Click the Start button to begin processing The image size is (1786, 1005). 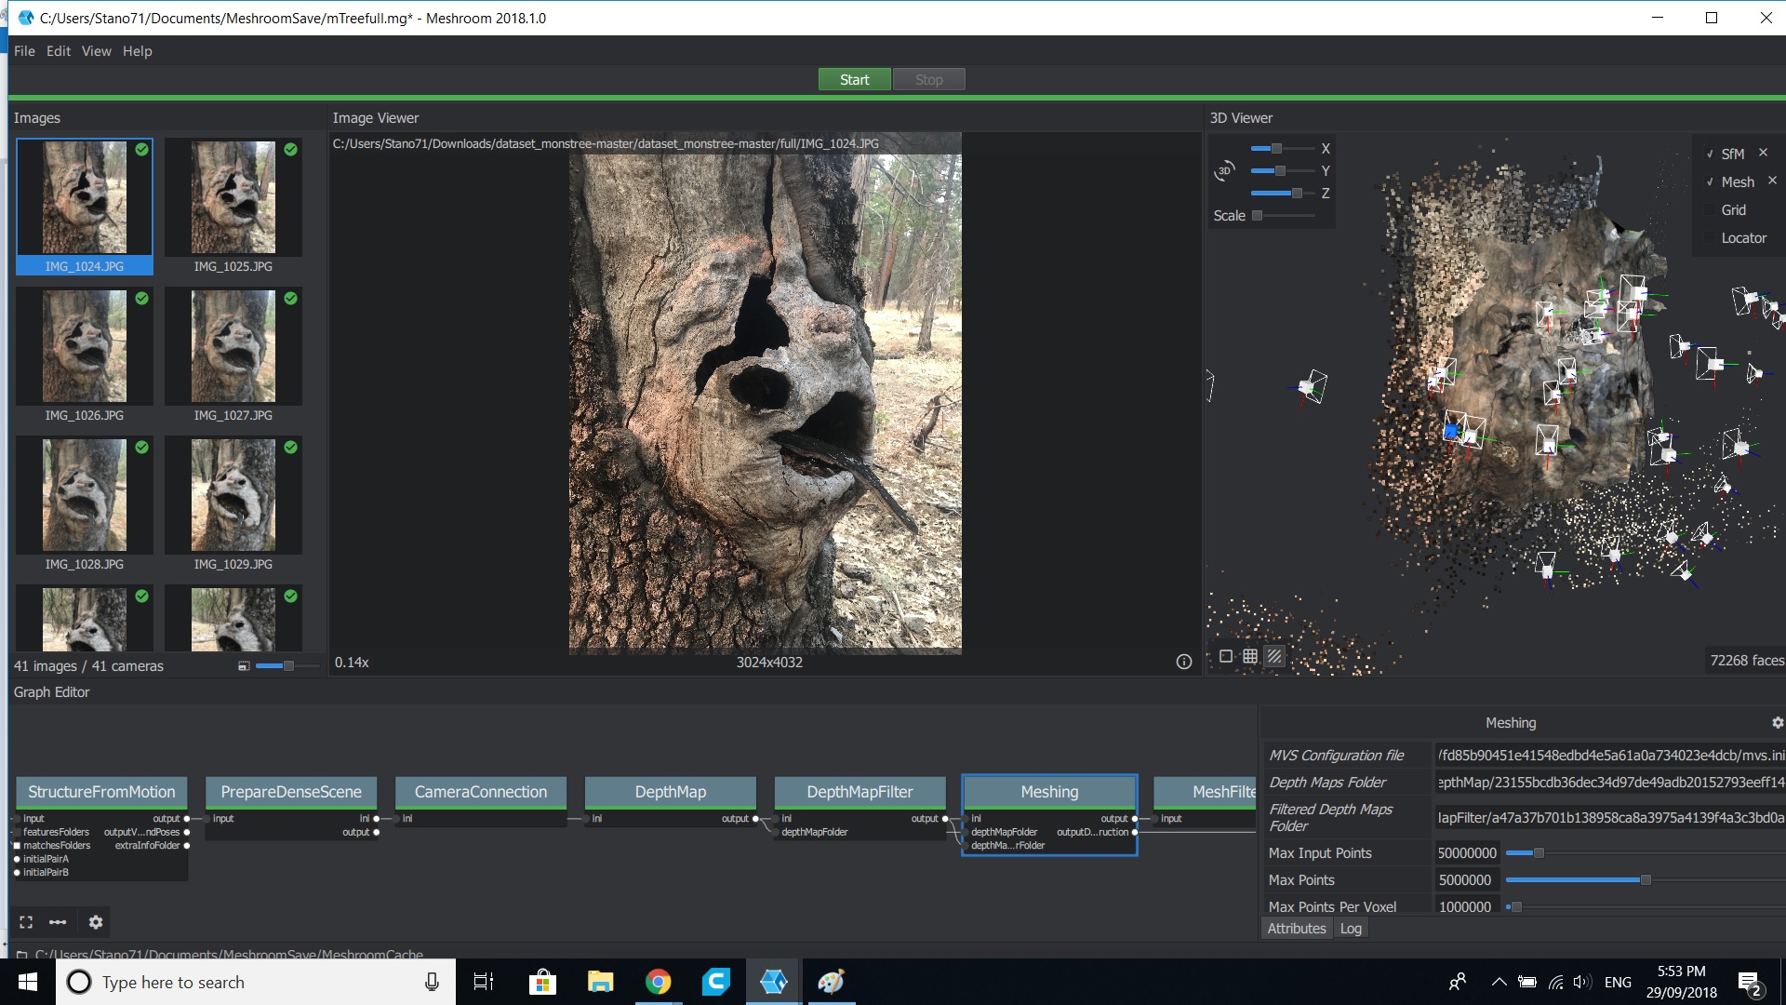(854, 79)
